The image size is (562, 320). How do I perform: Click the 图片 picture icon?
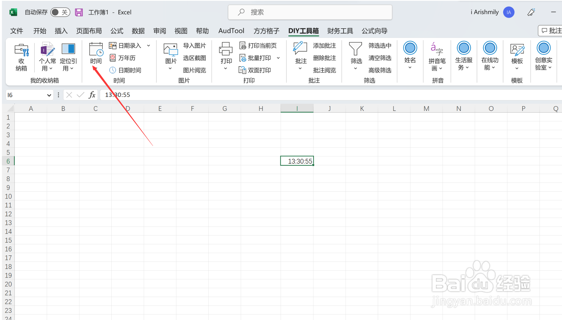point(171,50)
